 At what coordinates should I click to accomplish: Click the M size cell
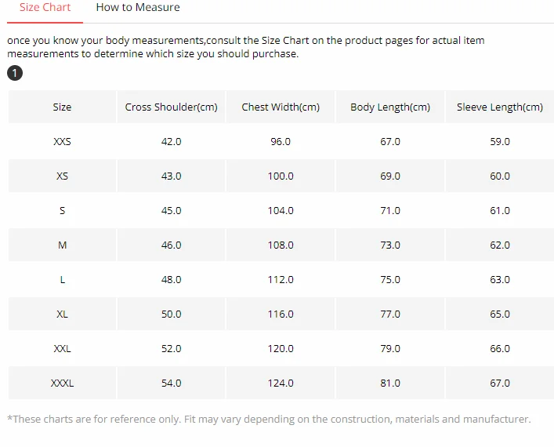pos(62,245)
